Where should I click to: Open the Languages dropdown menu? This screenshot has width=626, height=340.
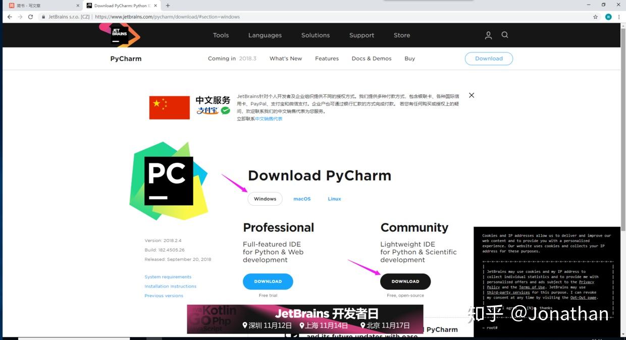tap(265, 35)
